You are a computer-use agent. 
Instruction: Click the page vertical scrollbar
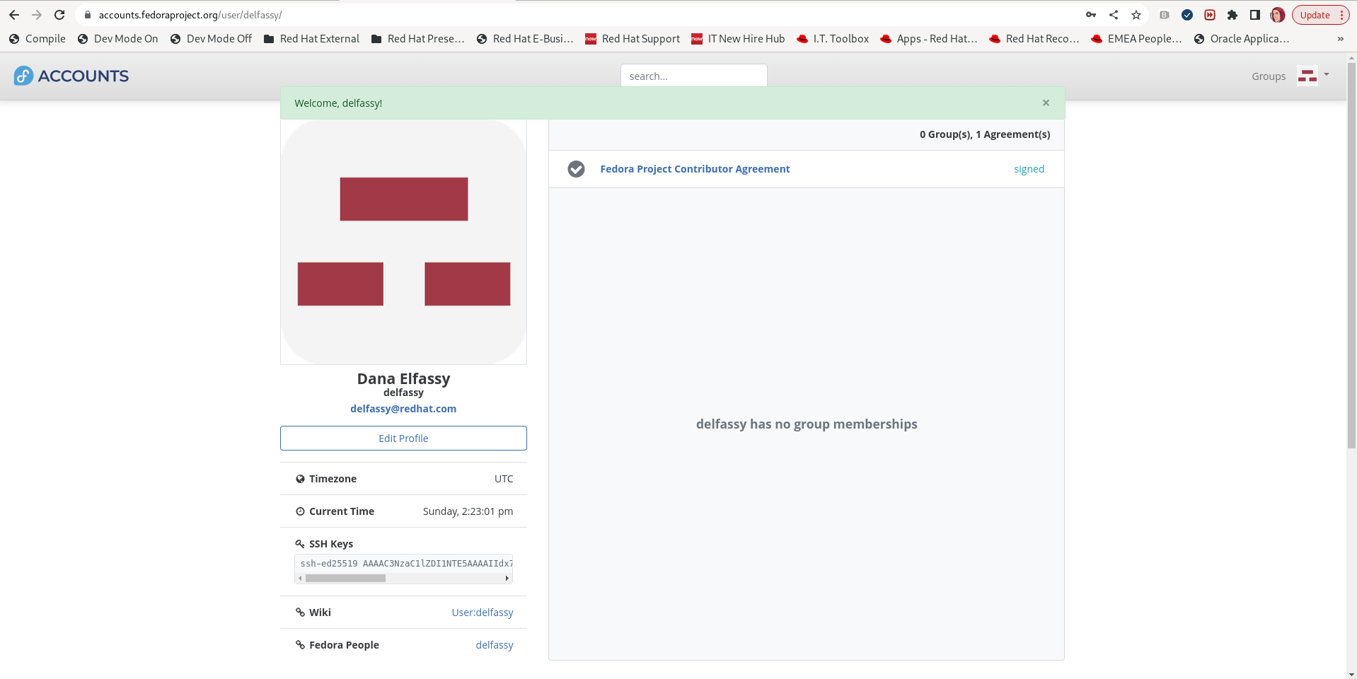coord(1351,256)
